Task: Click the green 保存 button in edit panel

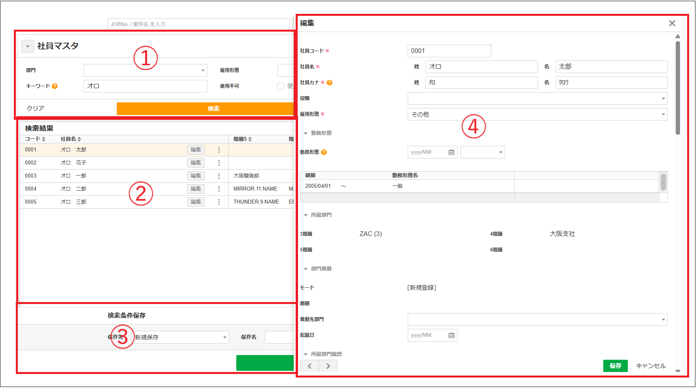Action: [615, 366]
